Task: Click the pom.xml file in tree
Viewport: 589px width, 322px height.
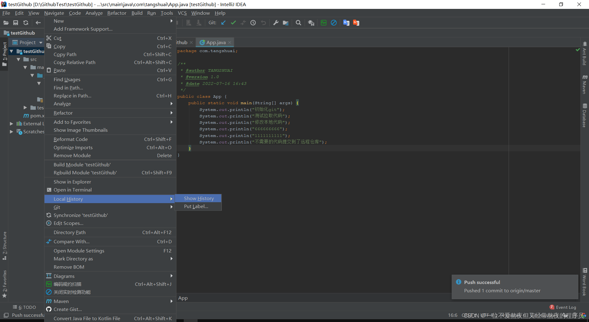Action: (x=34, y=116)
